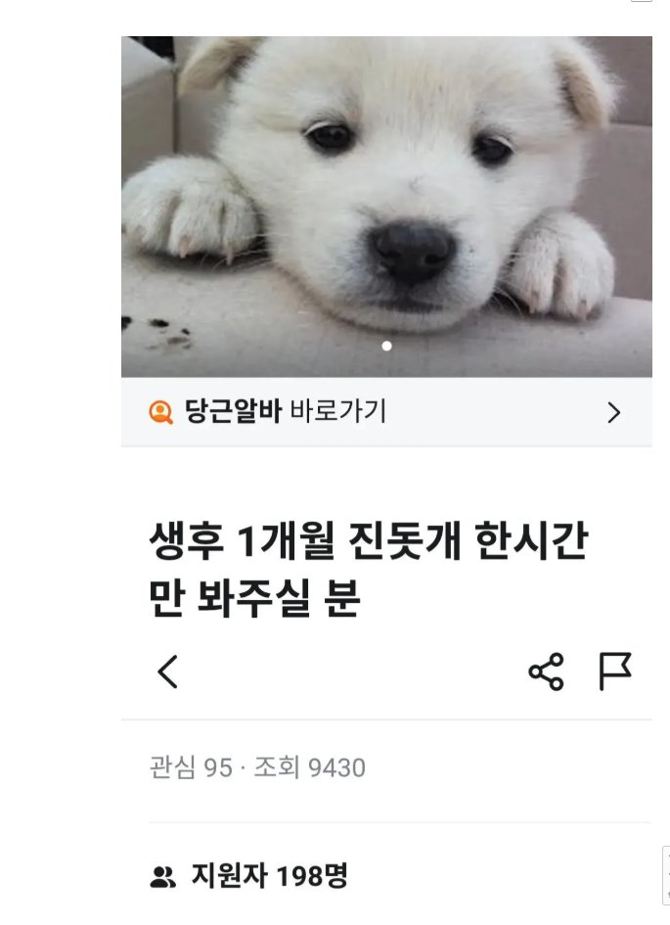Go back using the left arrow
Viewport: 670px width, 925px height.
[168, 671]
